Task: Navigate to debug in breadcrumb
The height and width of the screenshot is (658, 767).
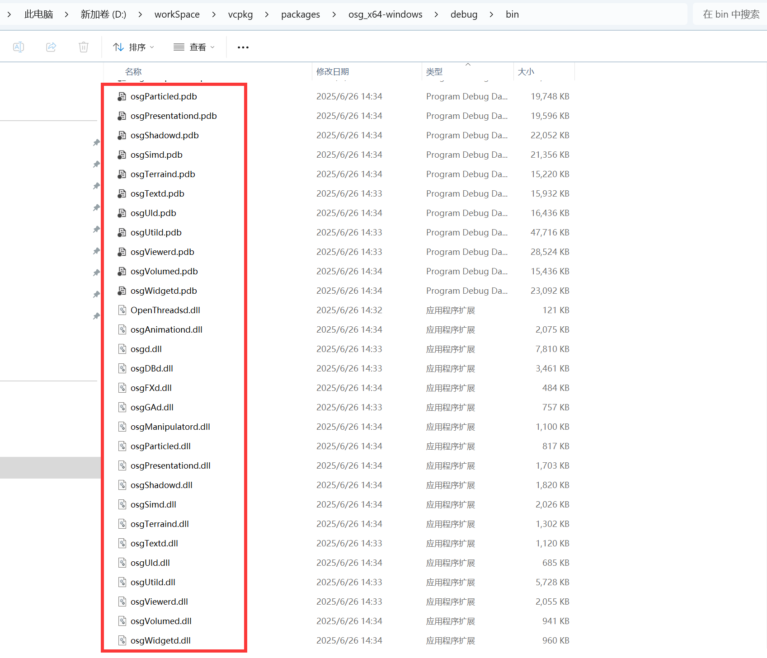Action: [x=464, y=14]
